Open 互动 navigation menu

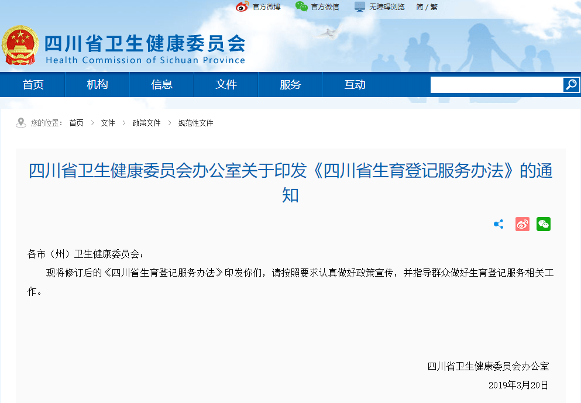[x=355, y=84]
